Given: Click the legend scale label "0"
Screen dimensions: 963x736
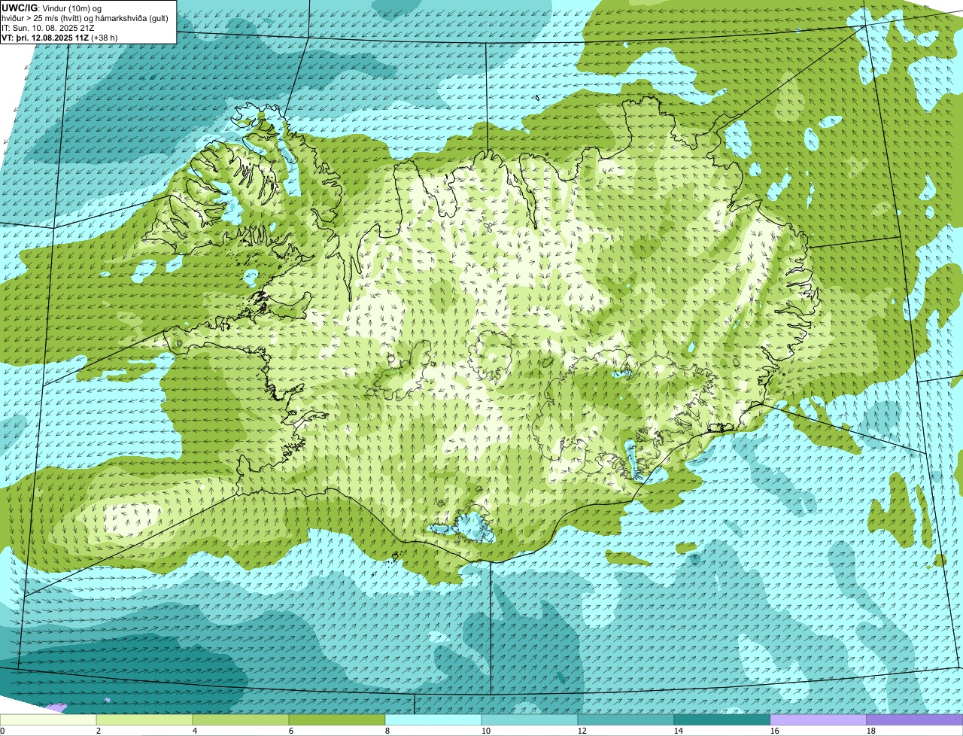Looking at the screenshot, I should (2, 731).
